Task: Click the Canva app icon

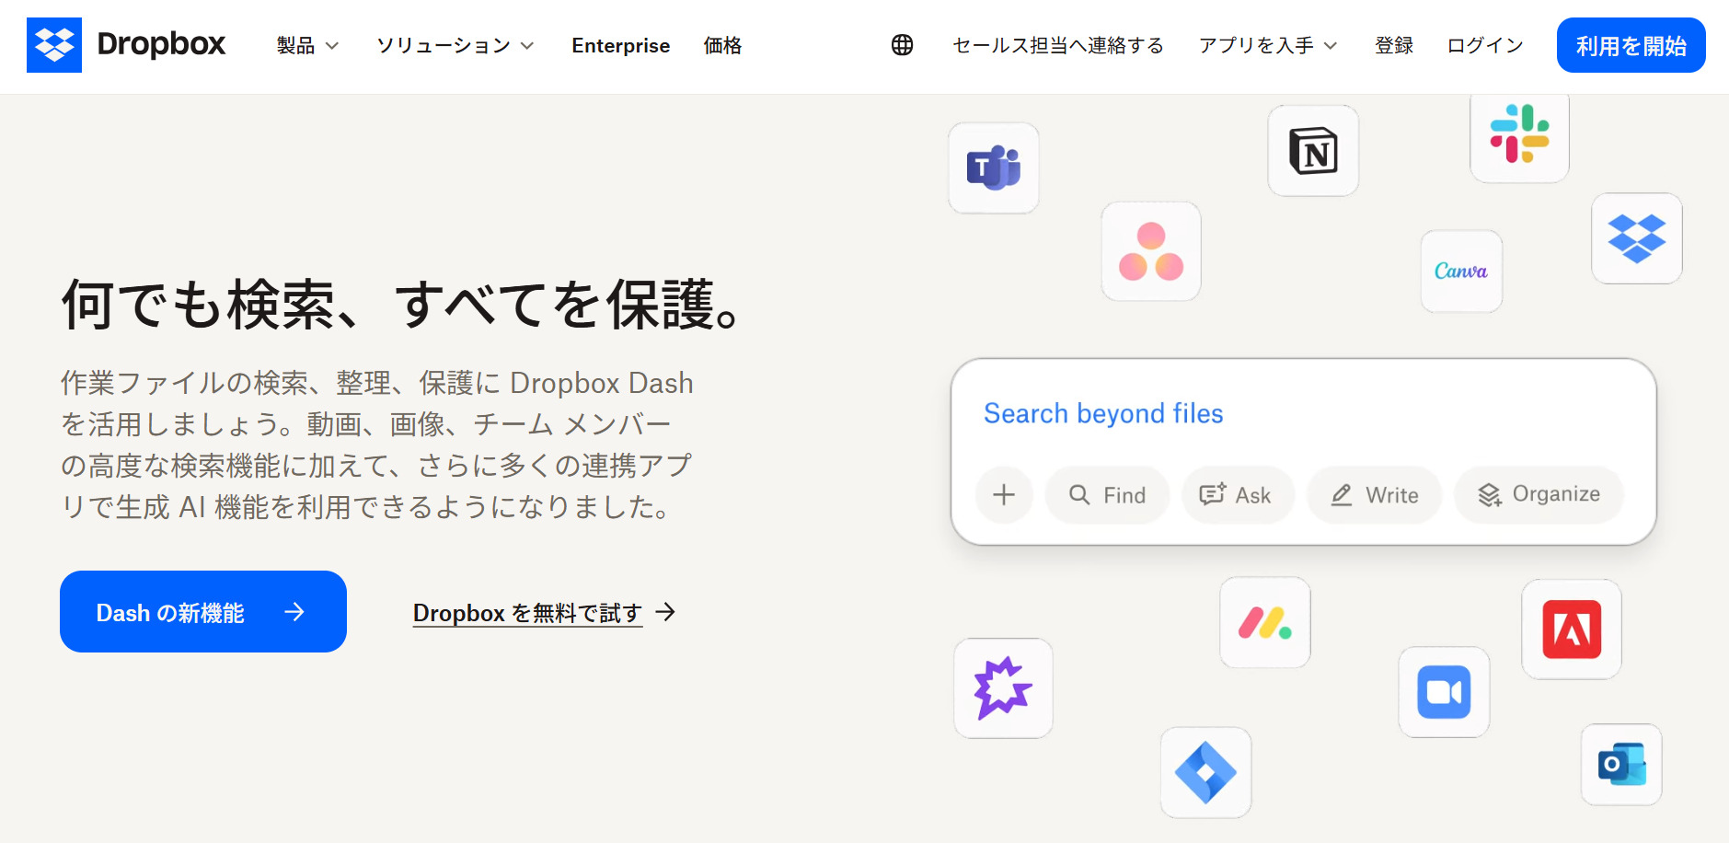Action: coord(1461,271)
